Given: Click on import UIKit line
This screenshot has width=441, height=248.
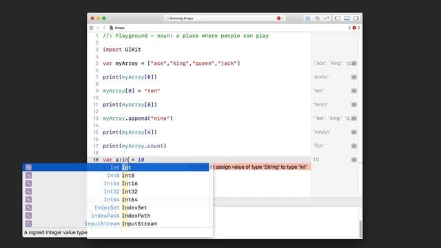Looking at the screenshot, I should click(121, 50).
